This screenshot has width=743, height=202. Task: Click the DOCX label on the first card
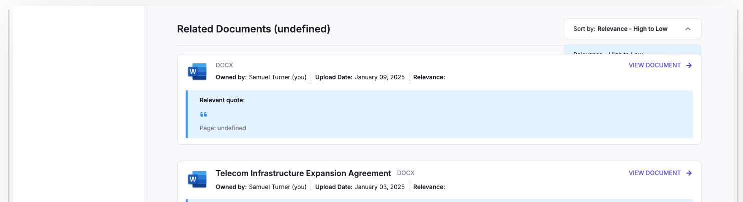pos(224,65)
